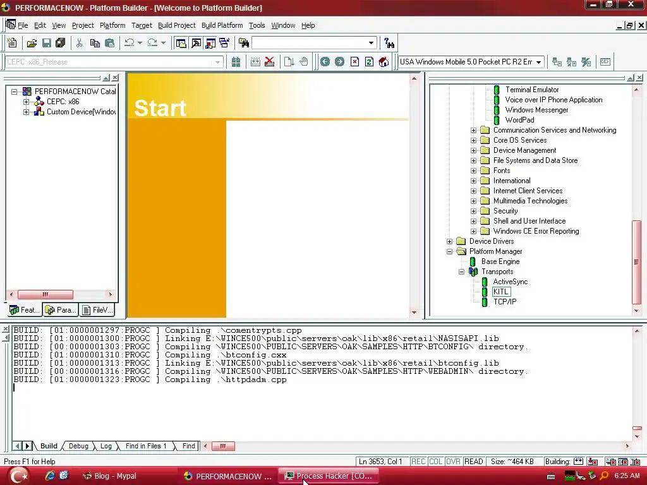Click the Refresh page green arrows icon
647x485 pixels.
369,62
